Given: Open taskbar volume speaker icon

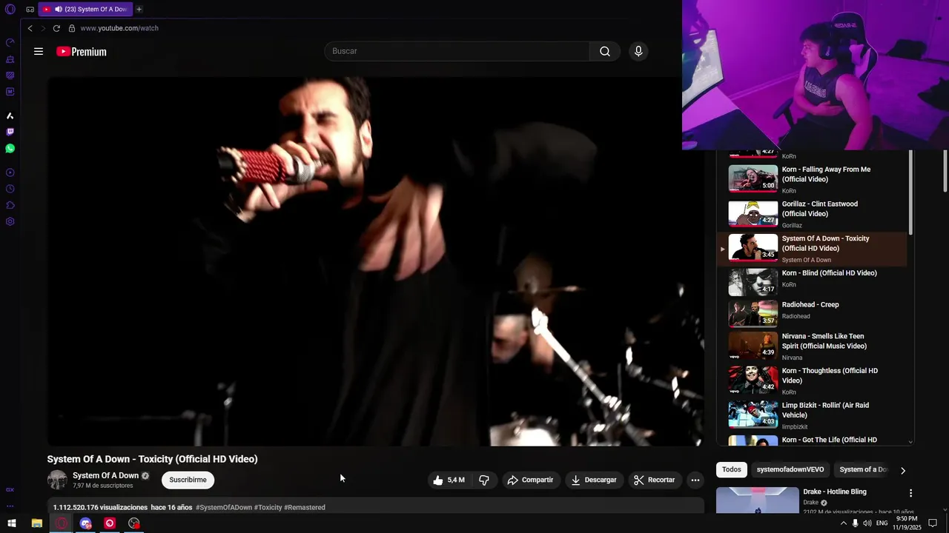Looking at the screenshot, I should 867,523.
